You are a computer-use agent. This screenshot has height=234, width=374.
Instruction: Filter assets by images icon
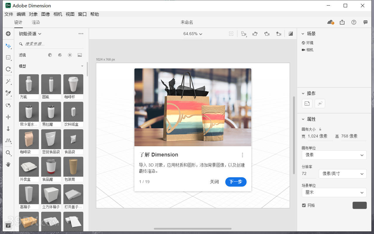[x=80, y=55]
